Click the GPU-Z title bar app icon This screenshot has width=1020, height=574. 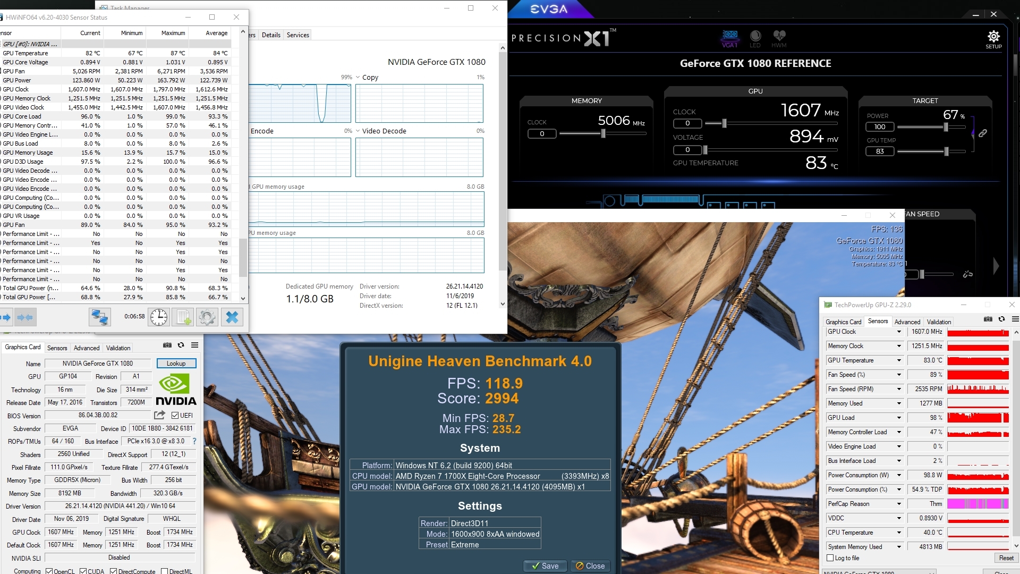tap(828, 305)
